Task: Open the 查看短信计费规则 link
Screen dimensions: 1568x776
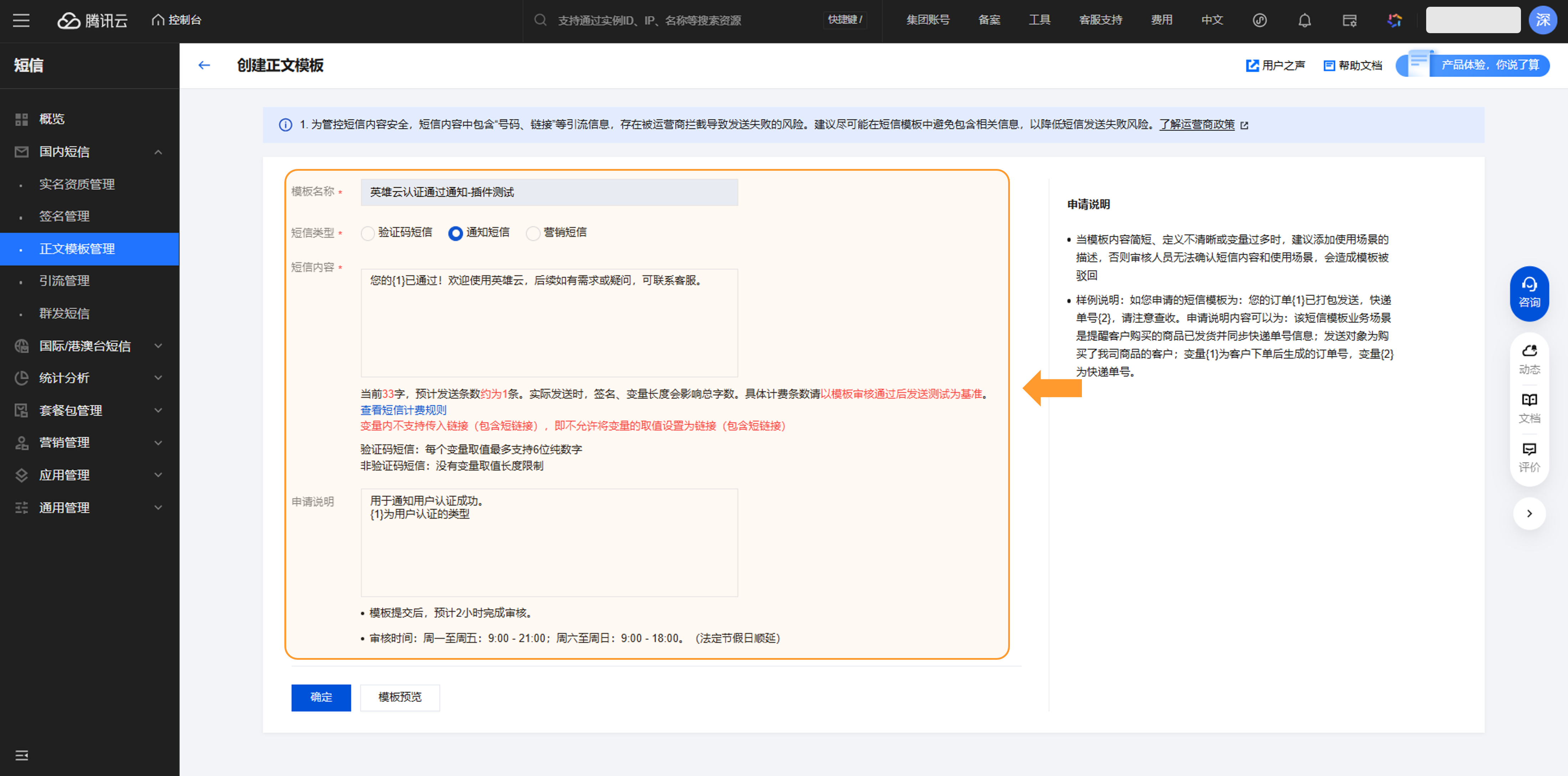Action: point(403,410)
